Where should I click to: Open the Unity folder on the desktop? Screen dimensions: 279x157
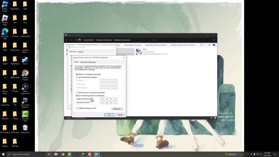point(5,47)
